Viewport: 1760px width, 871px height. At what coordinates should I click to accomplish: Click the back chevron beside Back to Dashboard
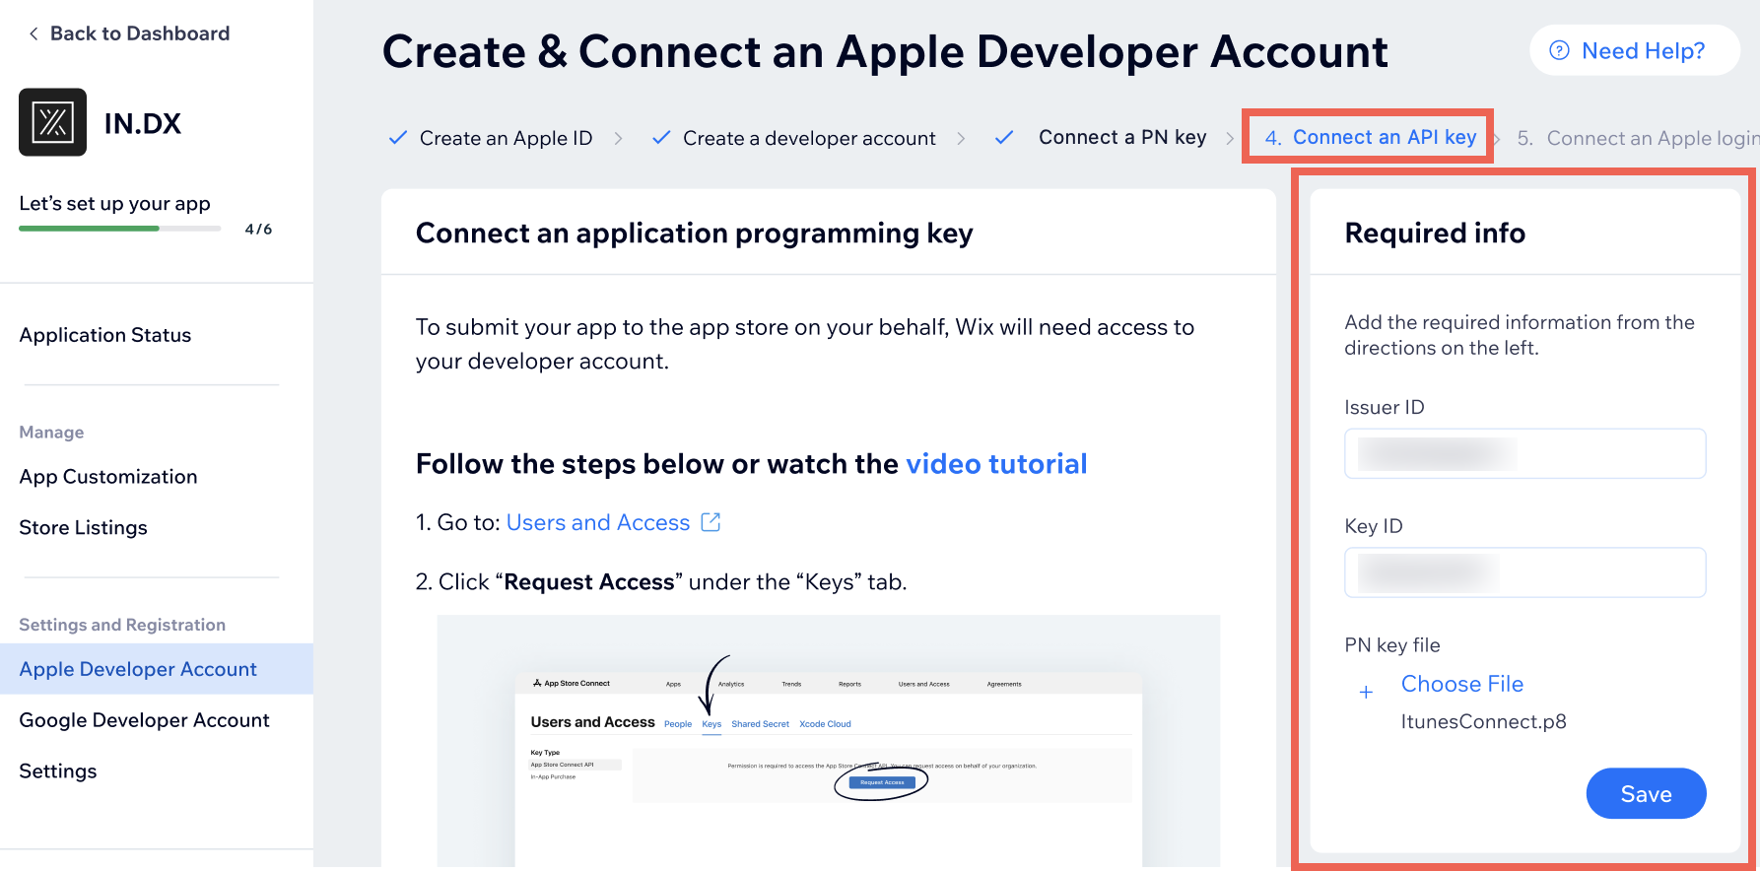coord(34,33)
